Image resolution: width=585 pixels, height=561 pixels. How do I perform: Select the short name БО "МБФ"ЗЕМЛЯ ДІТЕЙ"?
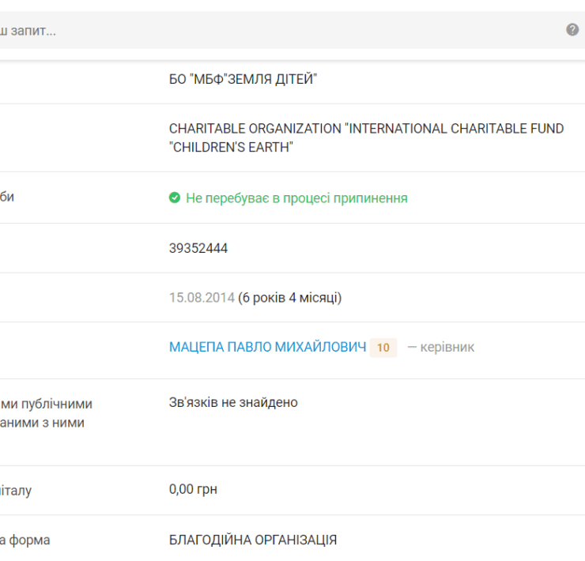[243, 79]
